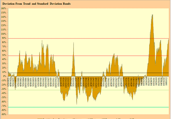Click the x-axis date label 7/31/1902
The image size is (171, 119).
coord(43,82)
